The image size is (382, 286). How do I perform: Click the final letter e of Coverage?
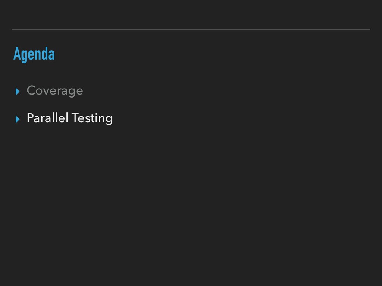[79, 92]
